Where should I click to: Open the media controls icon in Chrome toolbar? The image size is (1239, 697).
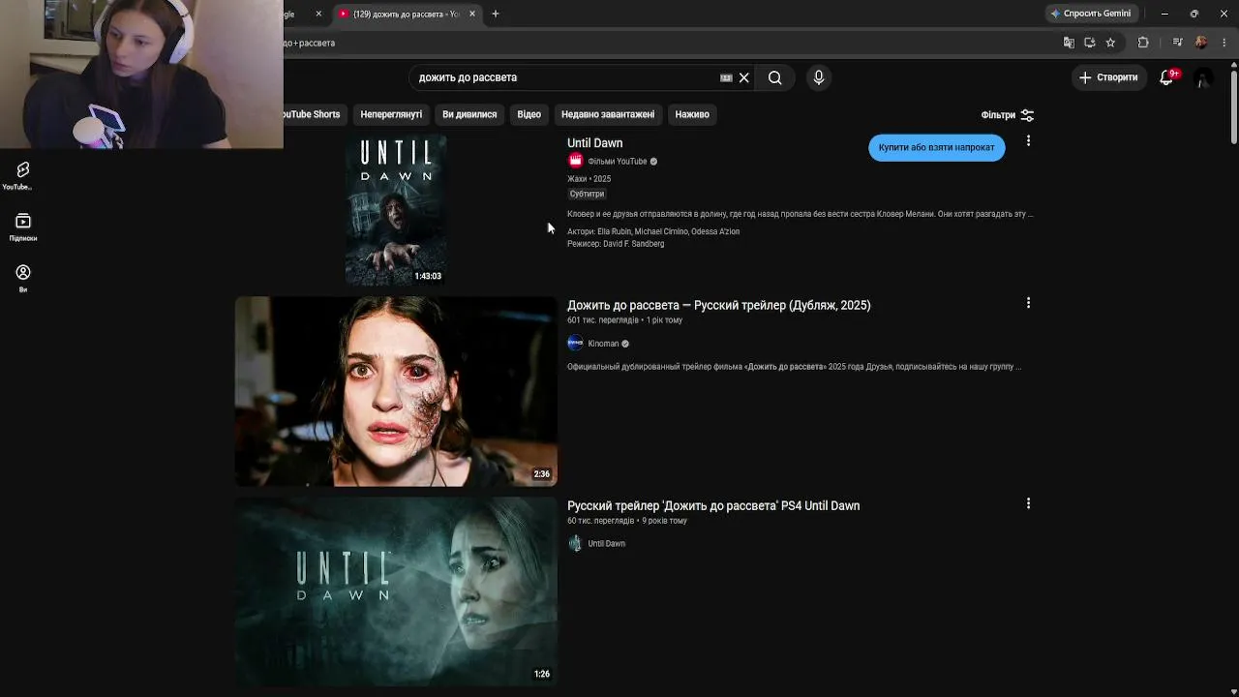tap(1177, 43)
